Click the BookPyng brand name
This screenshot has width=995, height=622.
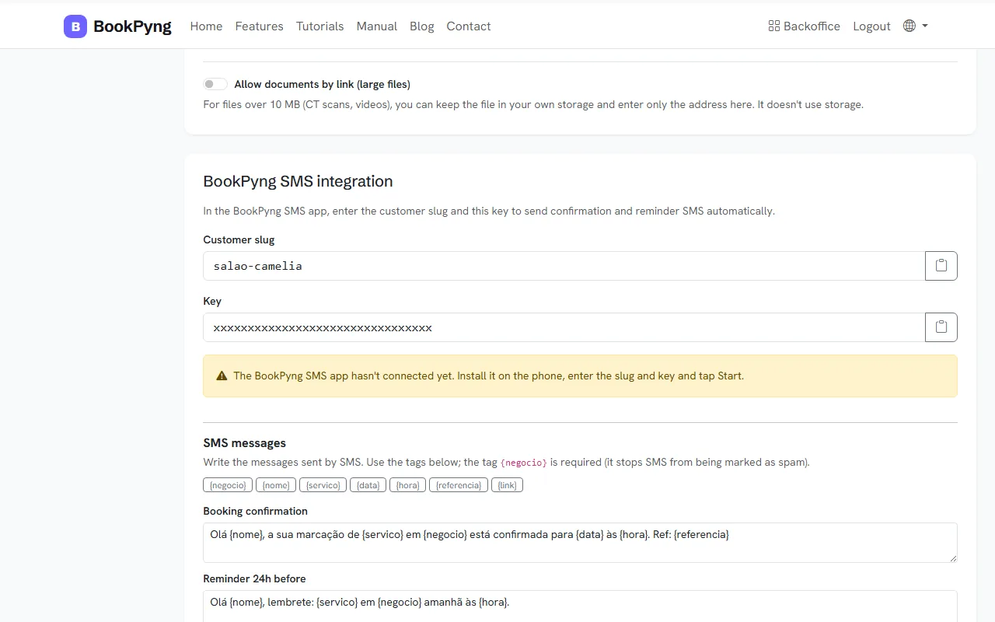coord(132,26)
